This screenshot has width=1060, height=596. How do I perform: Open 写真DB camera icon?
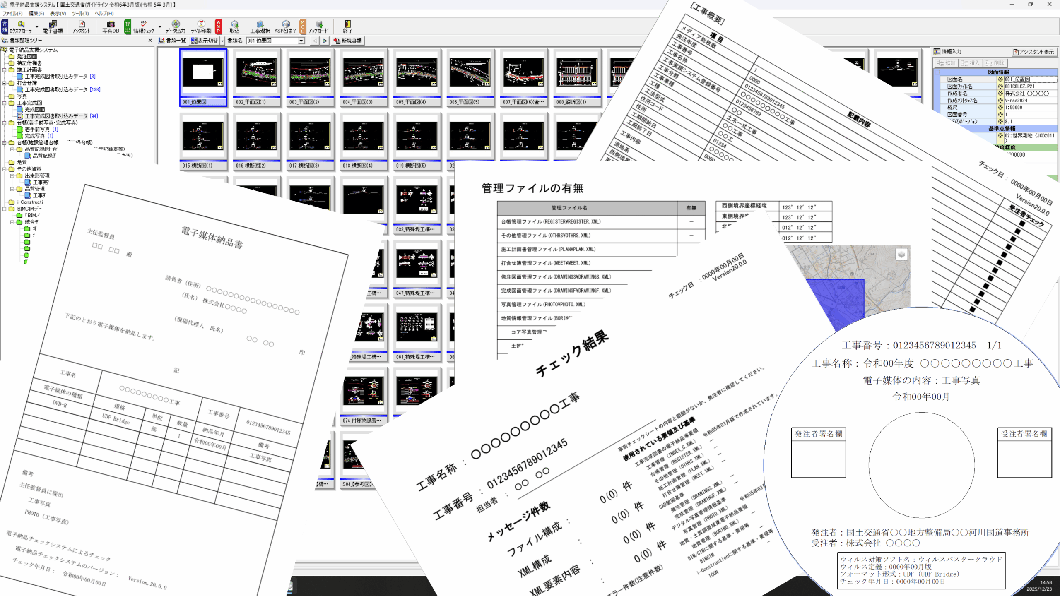pyautogui.click(x=111, y=26)
